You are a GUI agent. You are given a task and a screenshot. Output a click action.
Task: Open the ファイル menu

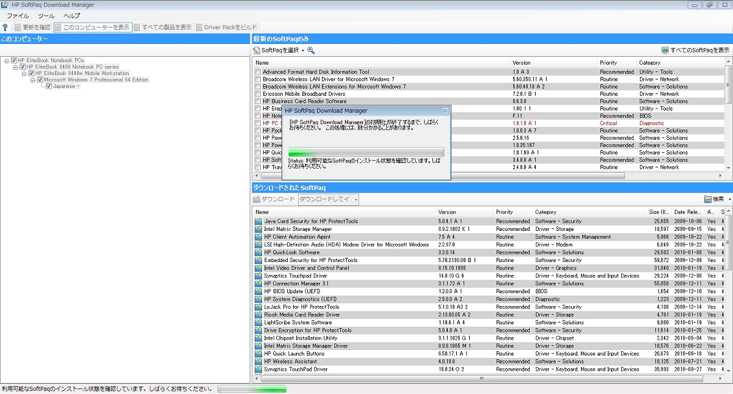coord(18,16)
